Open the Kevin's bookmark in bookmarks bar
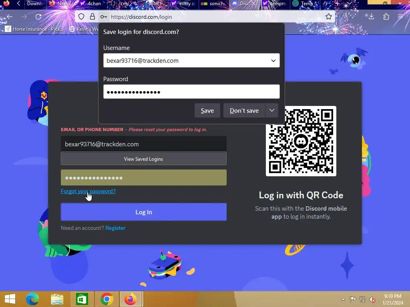Image resolution: width=410 pixels, height=307 pixels. pyautogui.click(x=84, y=29)
